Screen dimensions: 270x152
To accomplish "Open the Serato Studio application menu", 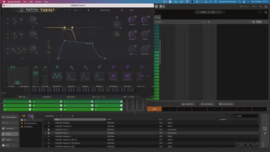I will [14, 2].
